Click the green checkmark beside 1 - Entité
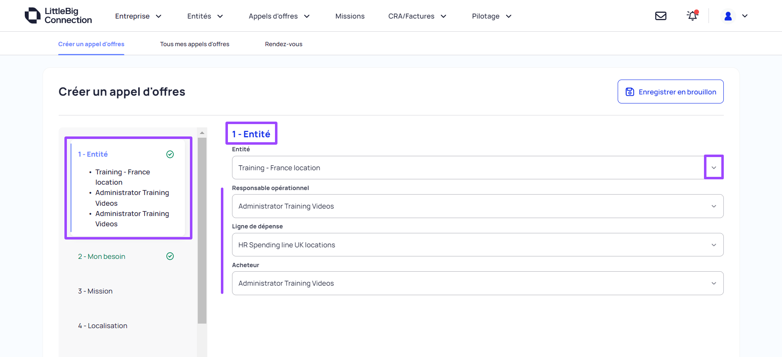Image resolution: width=782 pixels, height=357 pixels. pyautogui.click(x=170, y=154)
